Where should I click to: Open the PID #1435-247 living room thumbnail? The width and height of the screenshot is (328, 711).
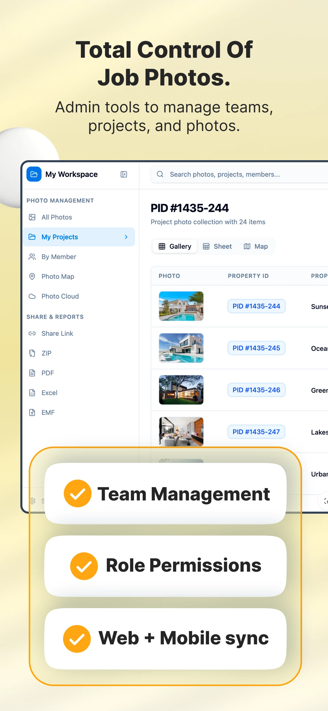click(x=181, y=432)
